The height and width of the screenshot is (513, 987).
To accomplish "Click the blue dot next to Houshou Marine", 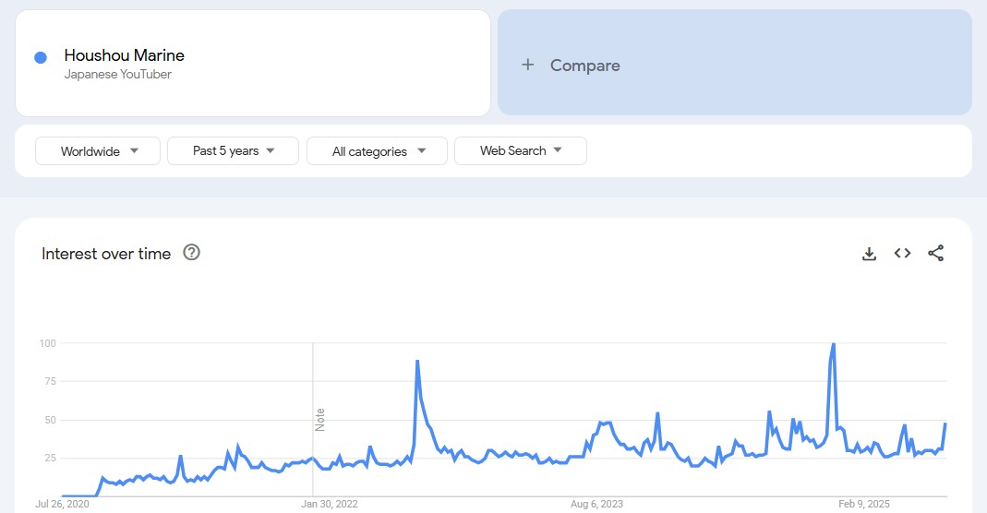I will pyautogui.click(x=41, y=57).
